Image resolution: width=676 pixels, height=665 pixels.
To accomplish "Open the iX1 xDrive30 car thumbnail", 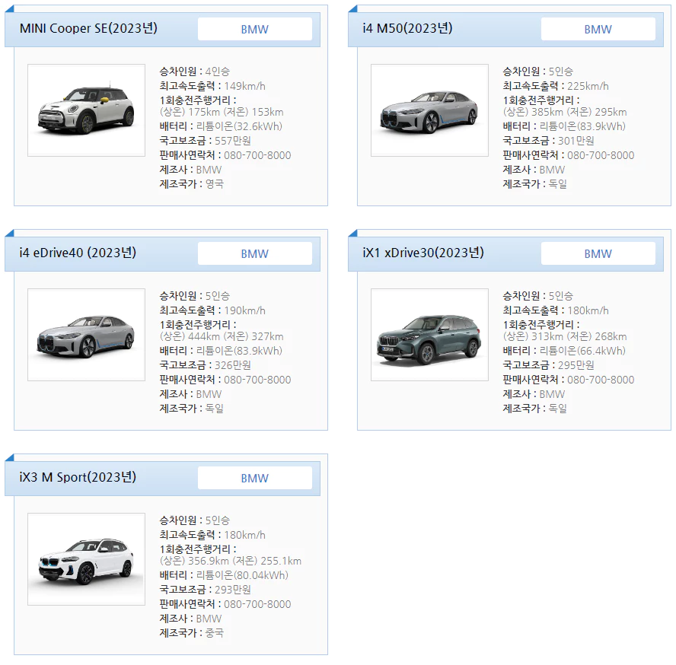I will point(429,335).
